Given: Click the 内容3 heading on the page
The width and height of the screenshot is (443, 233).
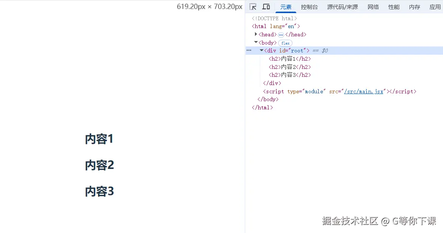Looking at the screenshot, I should pos(99,191).
